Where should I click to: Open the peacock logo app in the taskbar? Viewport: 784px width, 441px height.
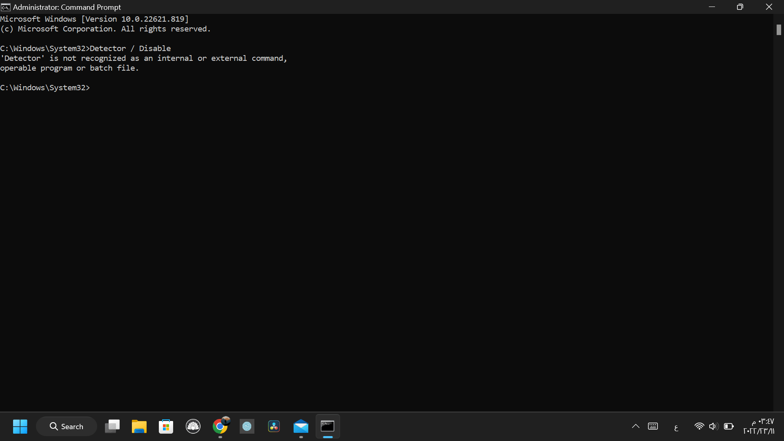click(193, 426)
